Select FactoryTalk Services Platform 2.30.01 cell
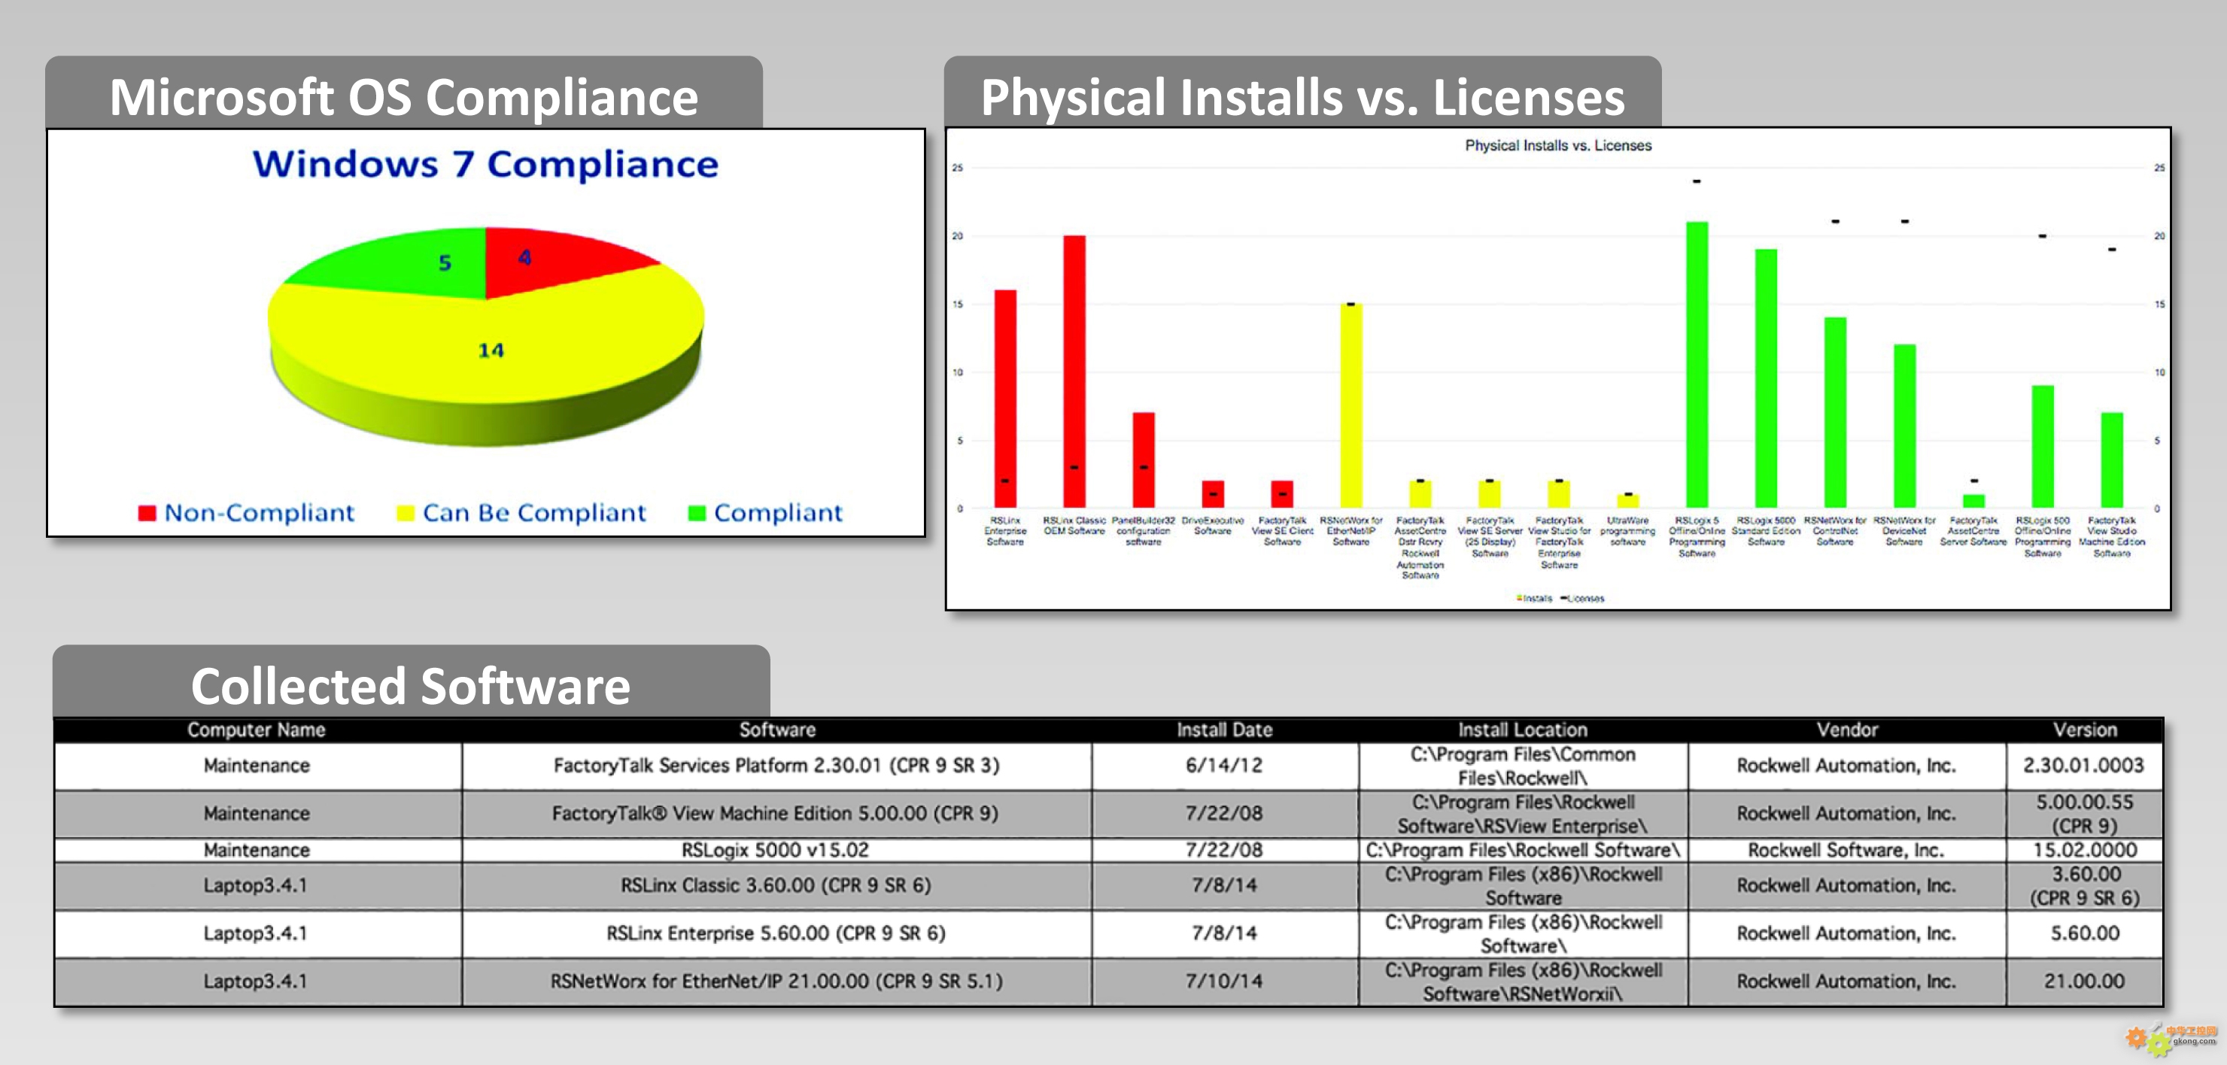 777,766
